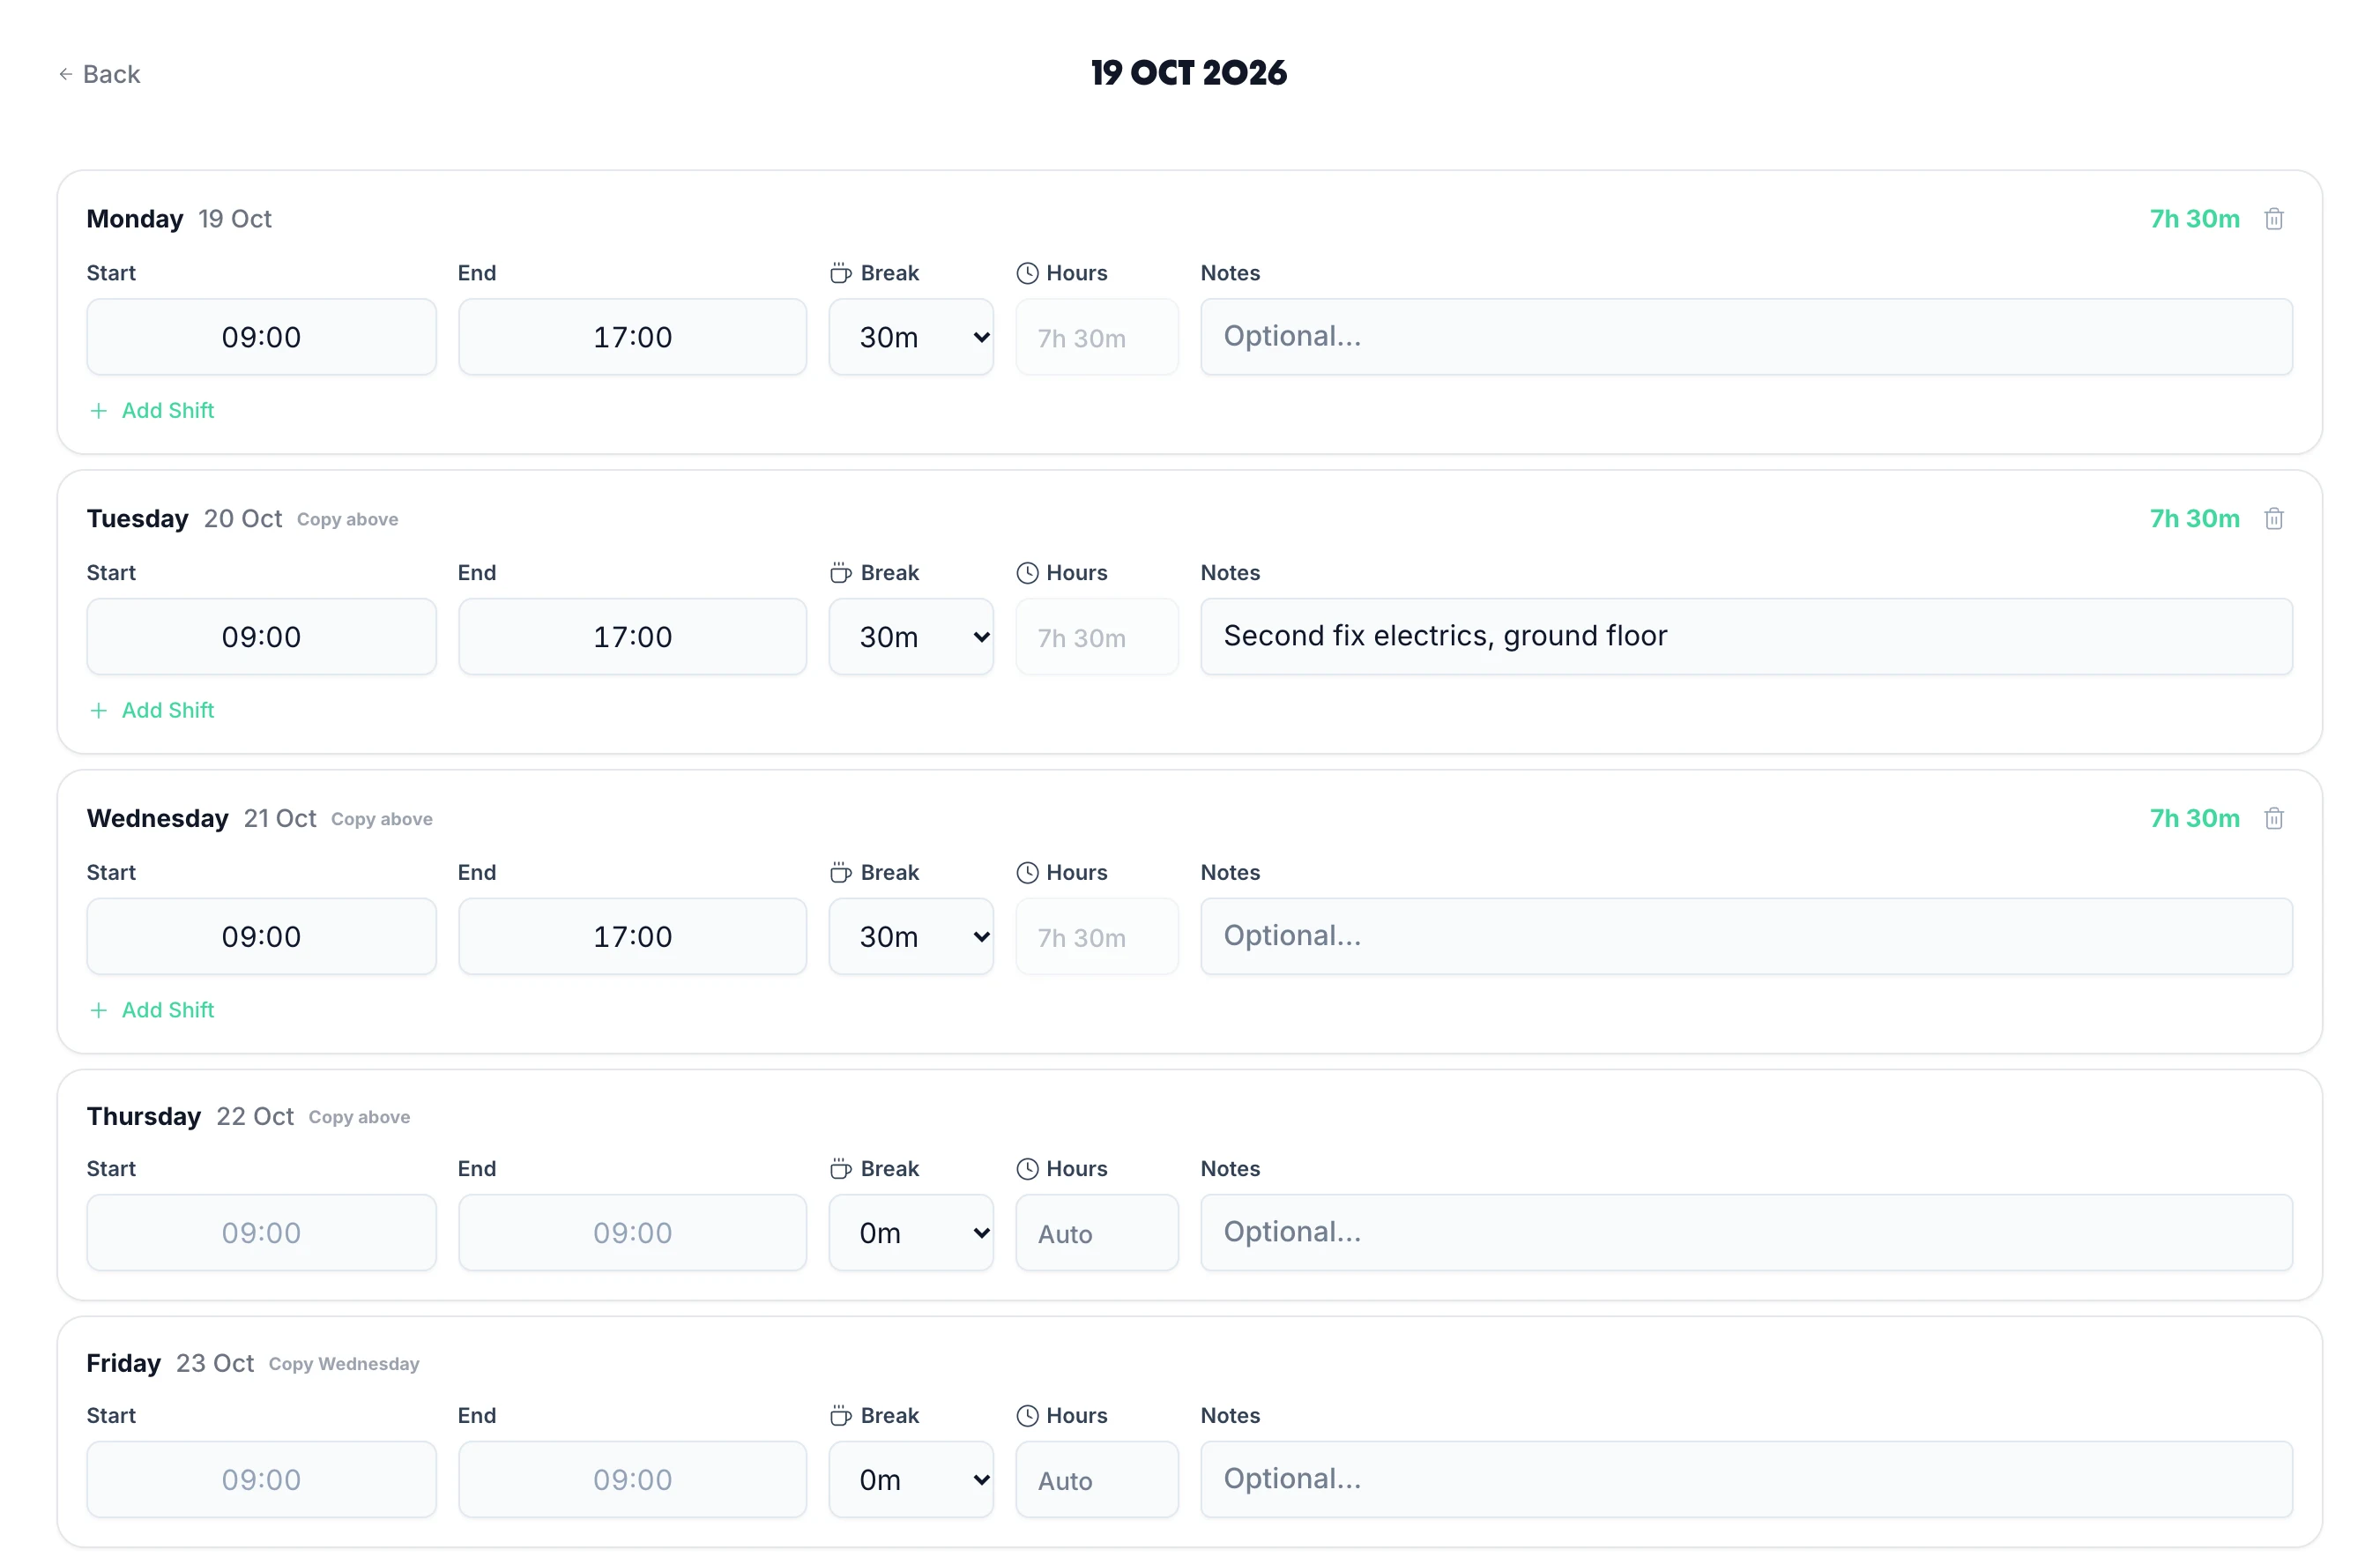Set Thursday's Start time field
The width and height of the screenshot is (2380, 1557).
pos(261,1233)
